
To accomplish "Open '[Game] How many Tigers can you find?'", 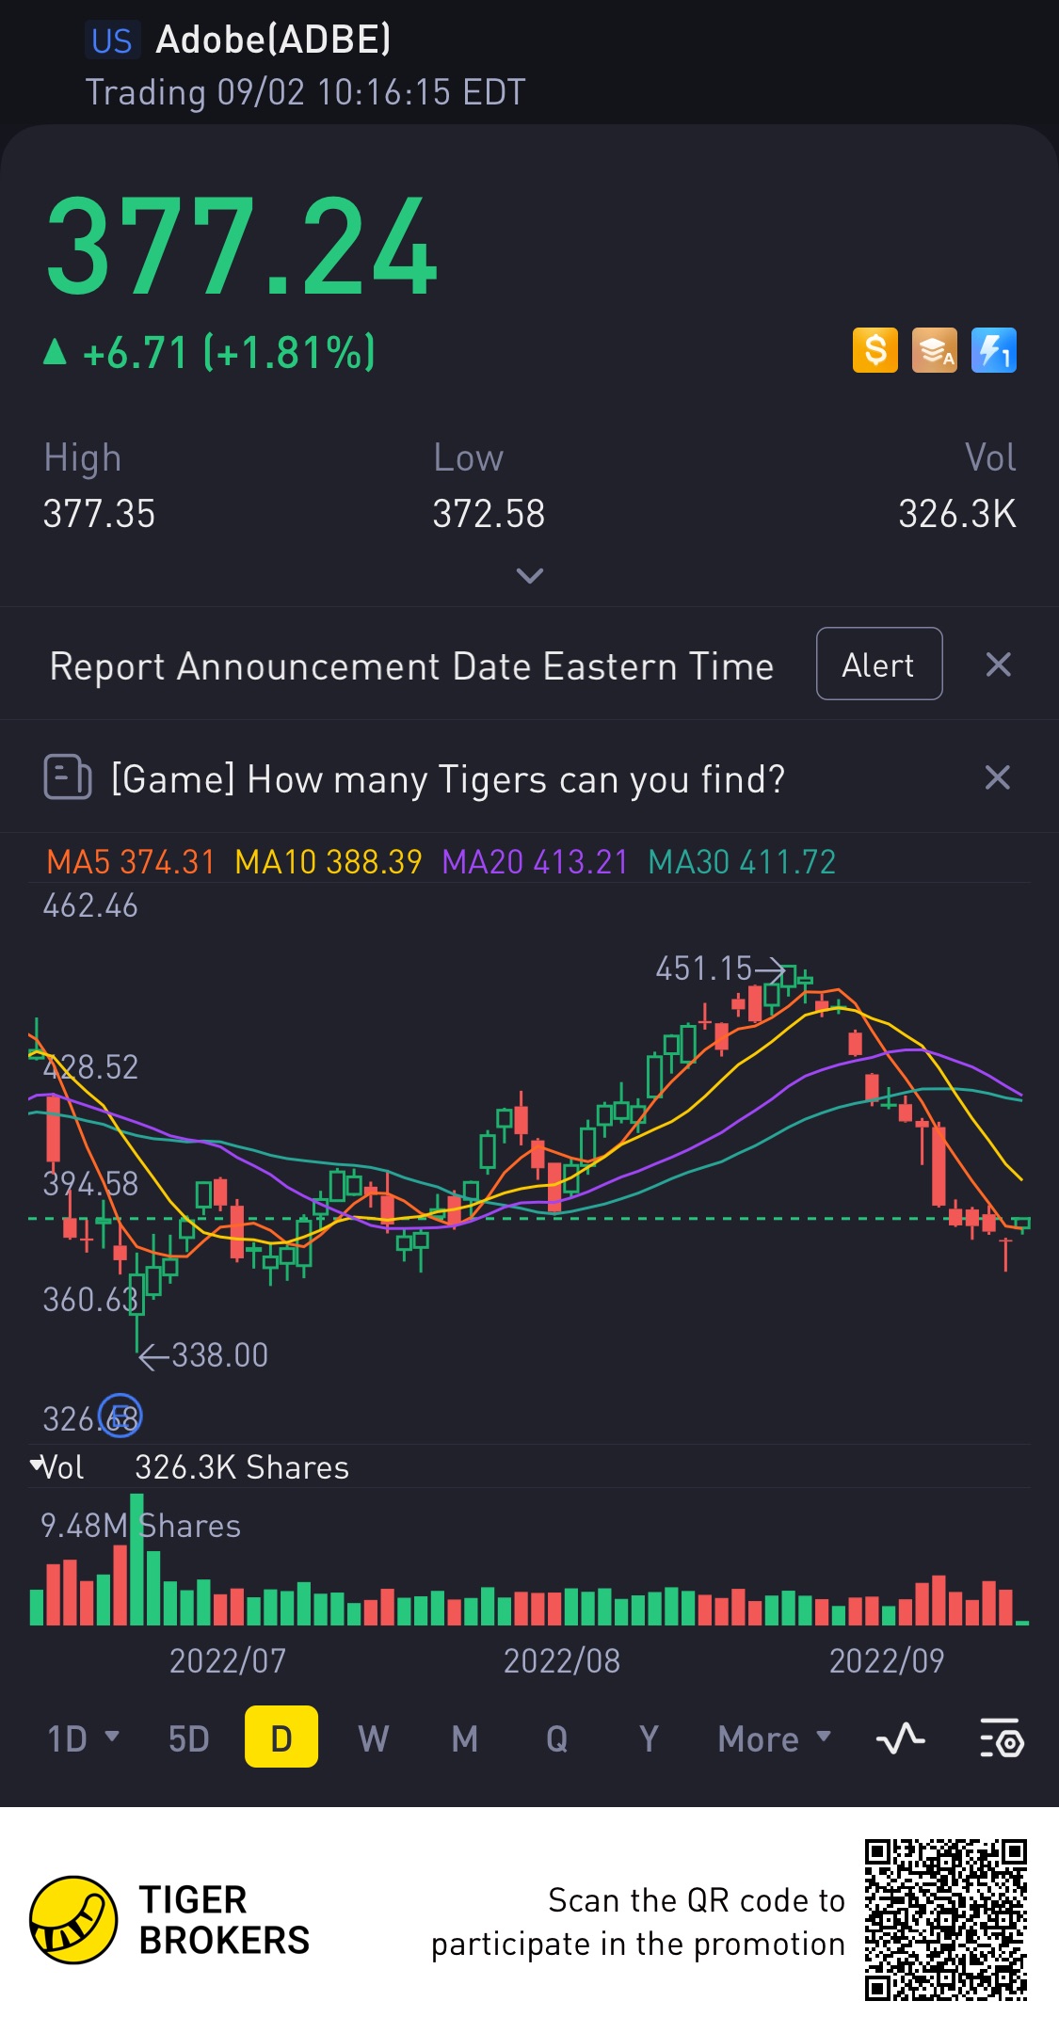I will pos(448,779).
